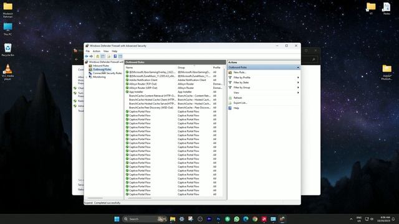Click the Inbound Rules tree icon
The height and width of the screenshot is (224, 399).
click(x=90, y=66)
